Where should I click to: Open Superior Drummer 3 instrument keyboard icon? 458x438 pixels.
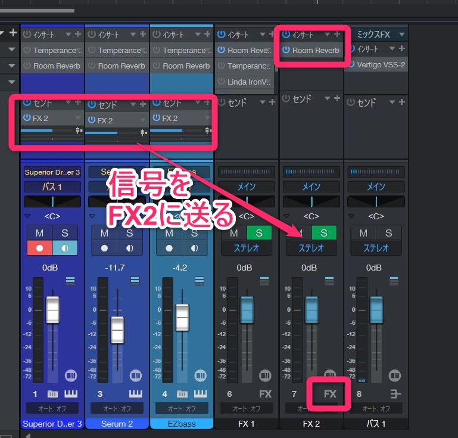click(71, 394)
